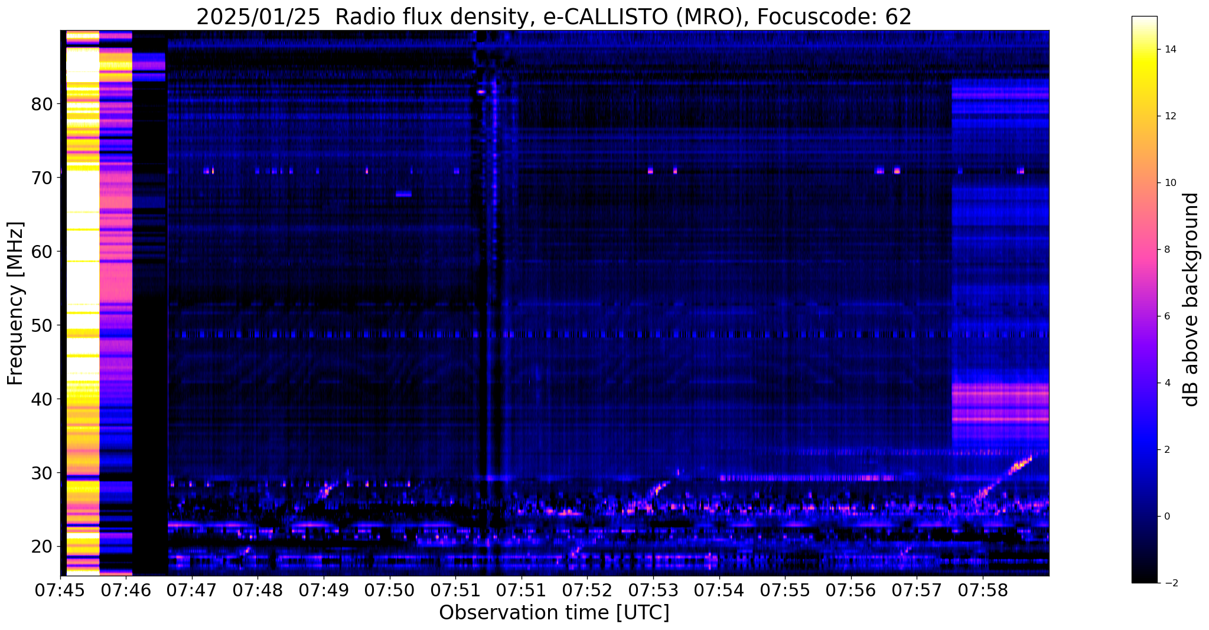Image resolution: width=1209 pixels, height=630 pixels.
Task: Click the colorbar tick label 4
Action: point(1166,383)
